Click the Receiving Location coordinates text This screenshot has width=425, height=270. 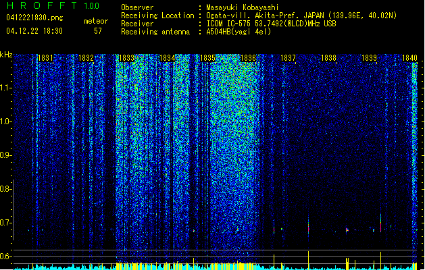click(301, 16)
